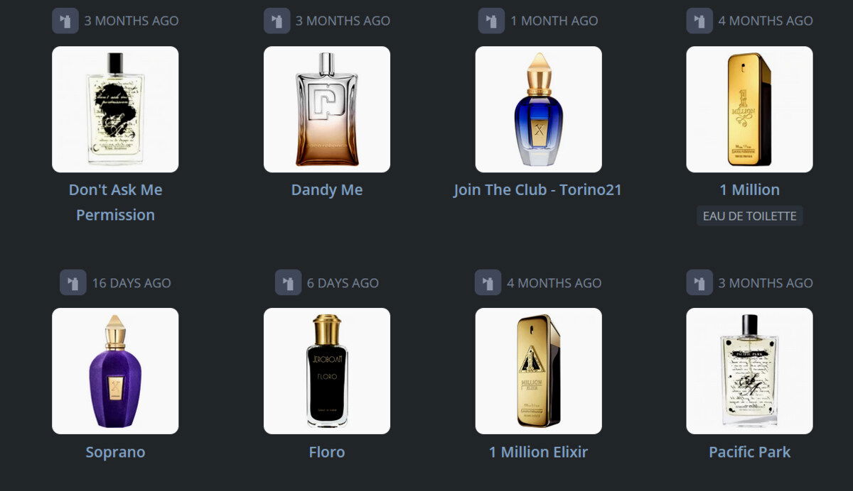853x491 pixels.
Task: View the 1 Million Elixir bottle image
Action: point(538,371)
